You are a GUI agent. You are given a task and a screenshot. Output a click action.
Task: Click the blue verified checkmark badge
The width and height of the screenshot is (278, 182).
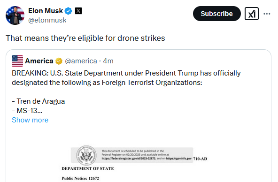[68, 11]
